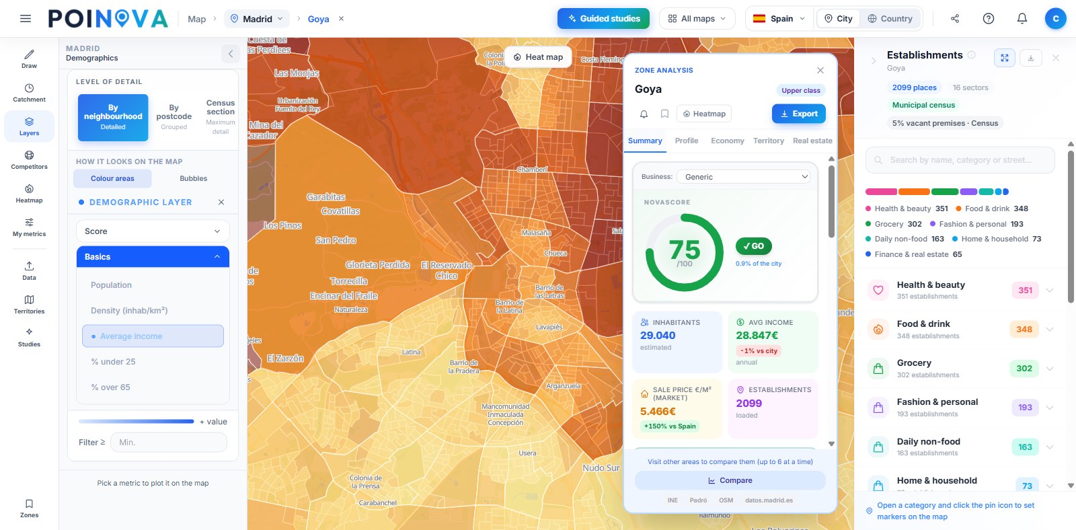Open the help question mark icon
Screen dimensions: 1076x530
989,19
